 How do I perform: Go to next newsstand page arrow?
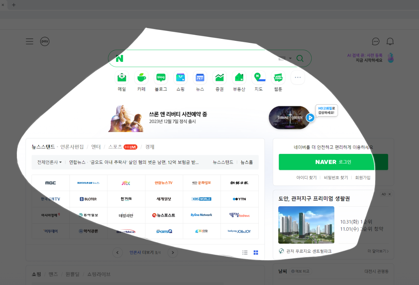pos(173,253)
